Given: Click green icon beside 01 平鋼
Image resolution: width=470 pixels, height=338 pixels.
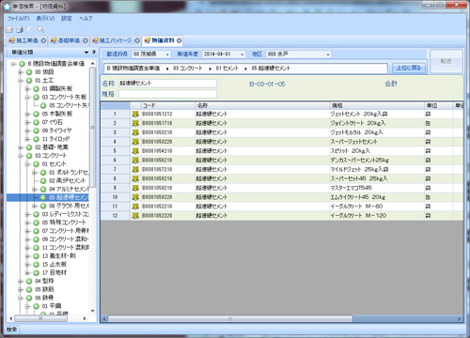Looking at the screenshot, I should tap(36, 306).
